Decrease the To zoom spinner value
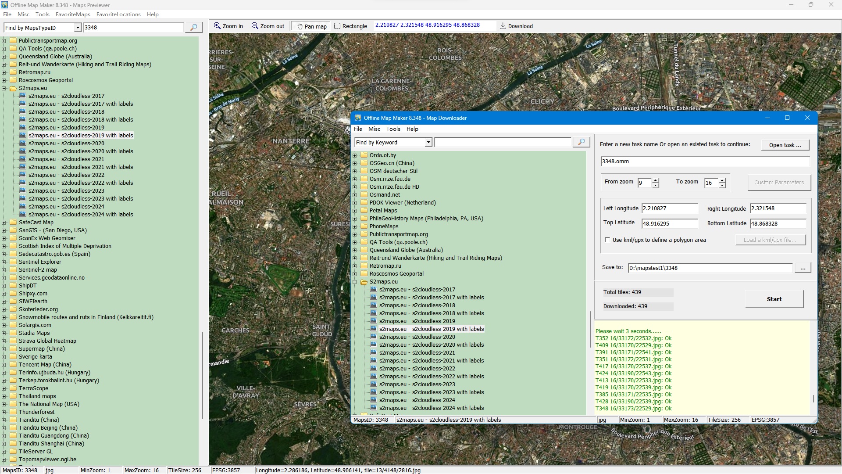The height and width of the screenshot is (474, 842). tap(722, 186)
